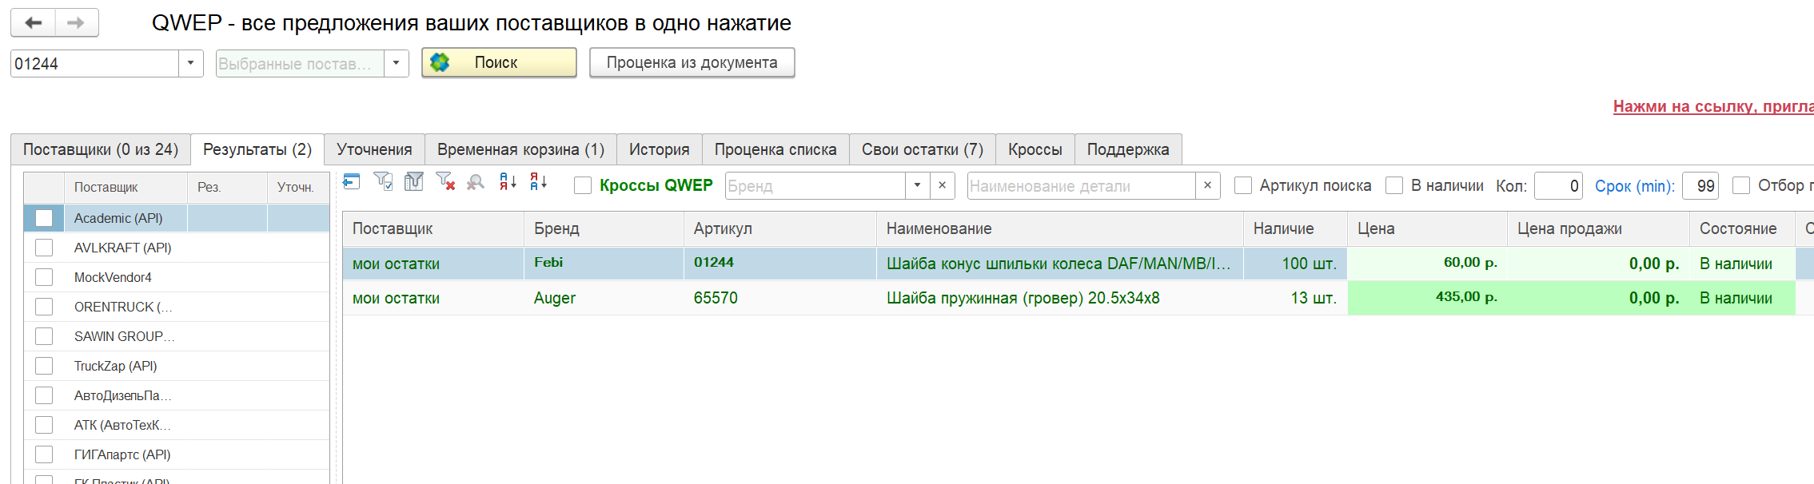Toggle the Кроссы QWEP checkbox
The image size is (1814, 484).
(583, 185)
